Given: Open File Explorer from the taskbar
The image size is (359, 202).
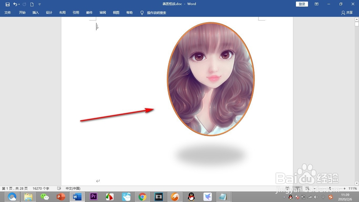Looking at the screenshot, I should tap(28, 197).
